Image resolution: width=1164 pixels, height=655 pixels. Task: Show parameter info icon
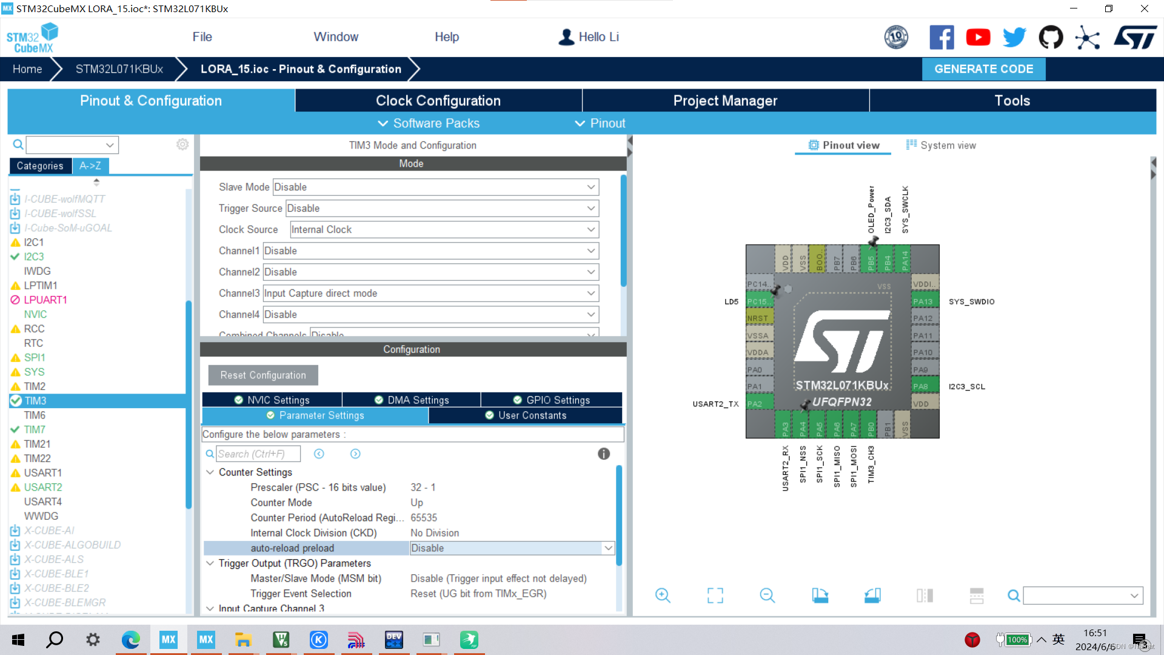point(604,454)
